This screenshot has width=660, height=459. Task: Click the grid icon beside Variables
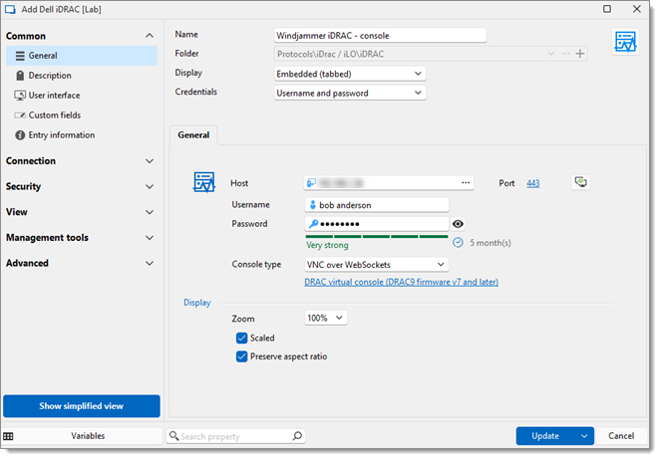tap(8, 436)
